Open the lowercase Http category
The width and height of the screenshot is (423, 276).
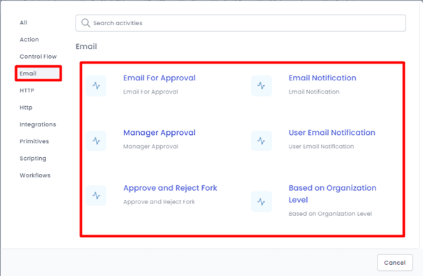click(x=26, y=108)
